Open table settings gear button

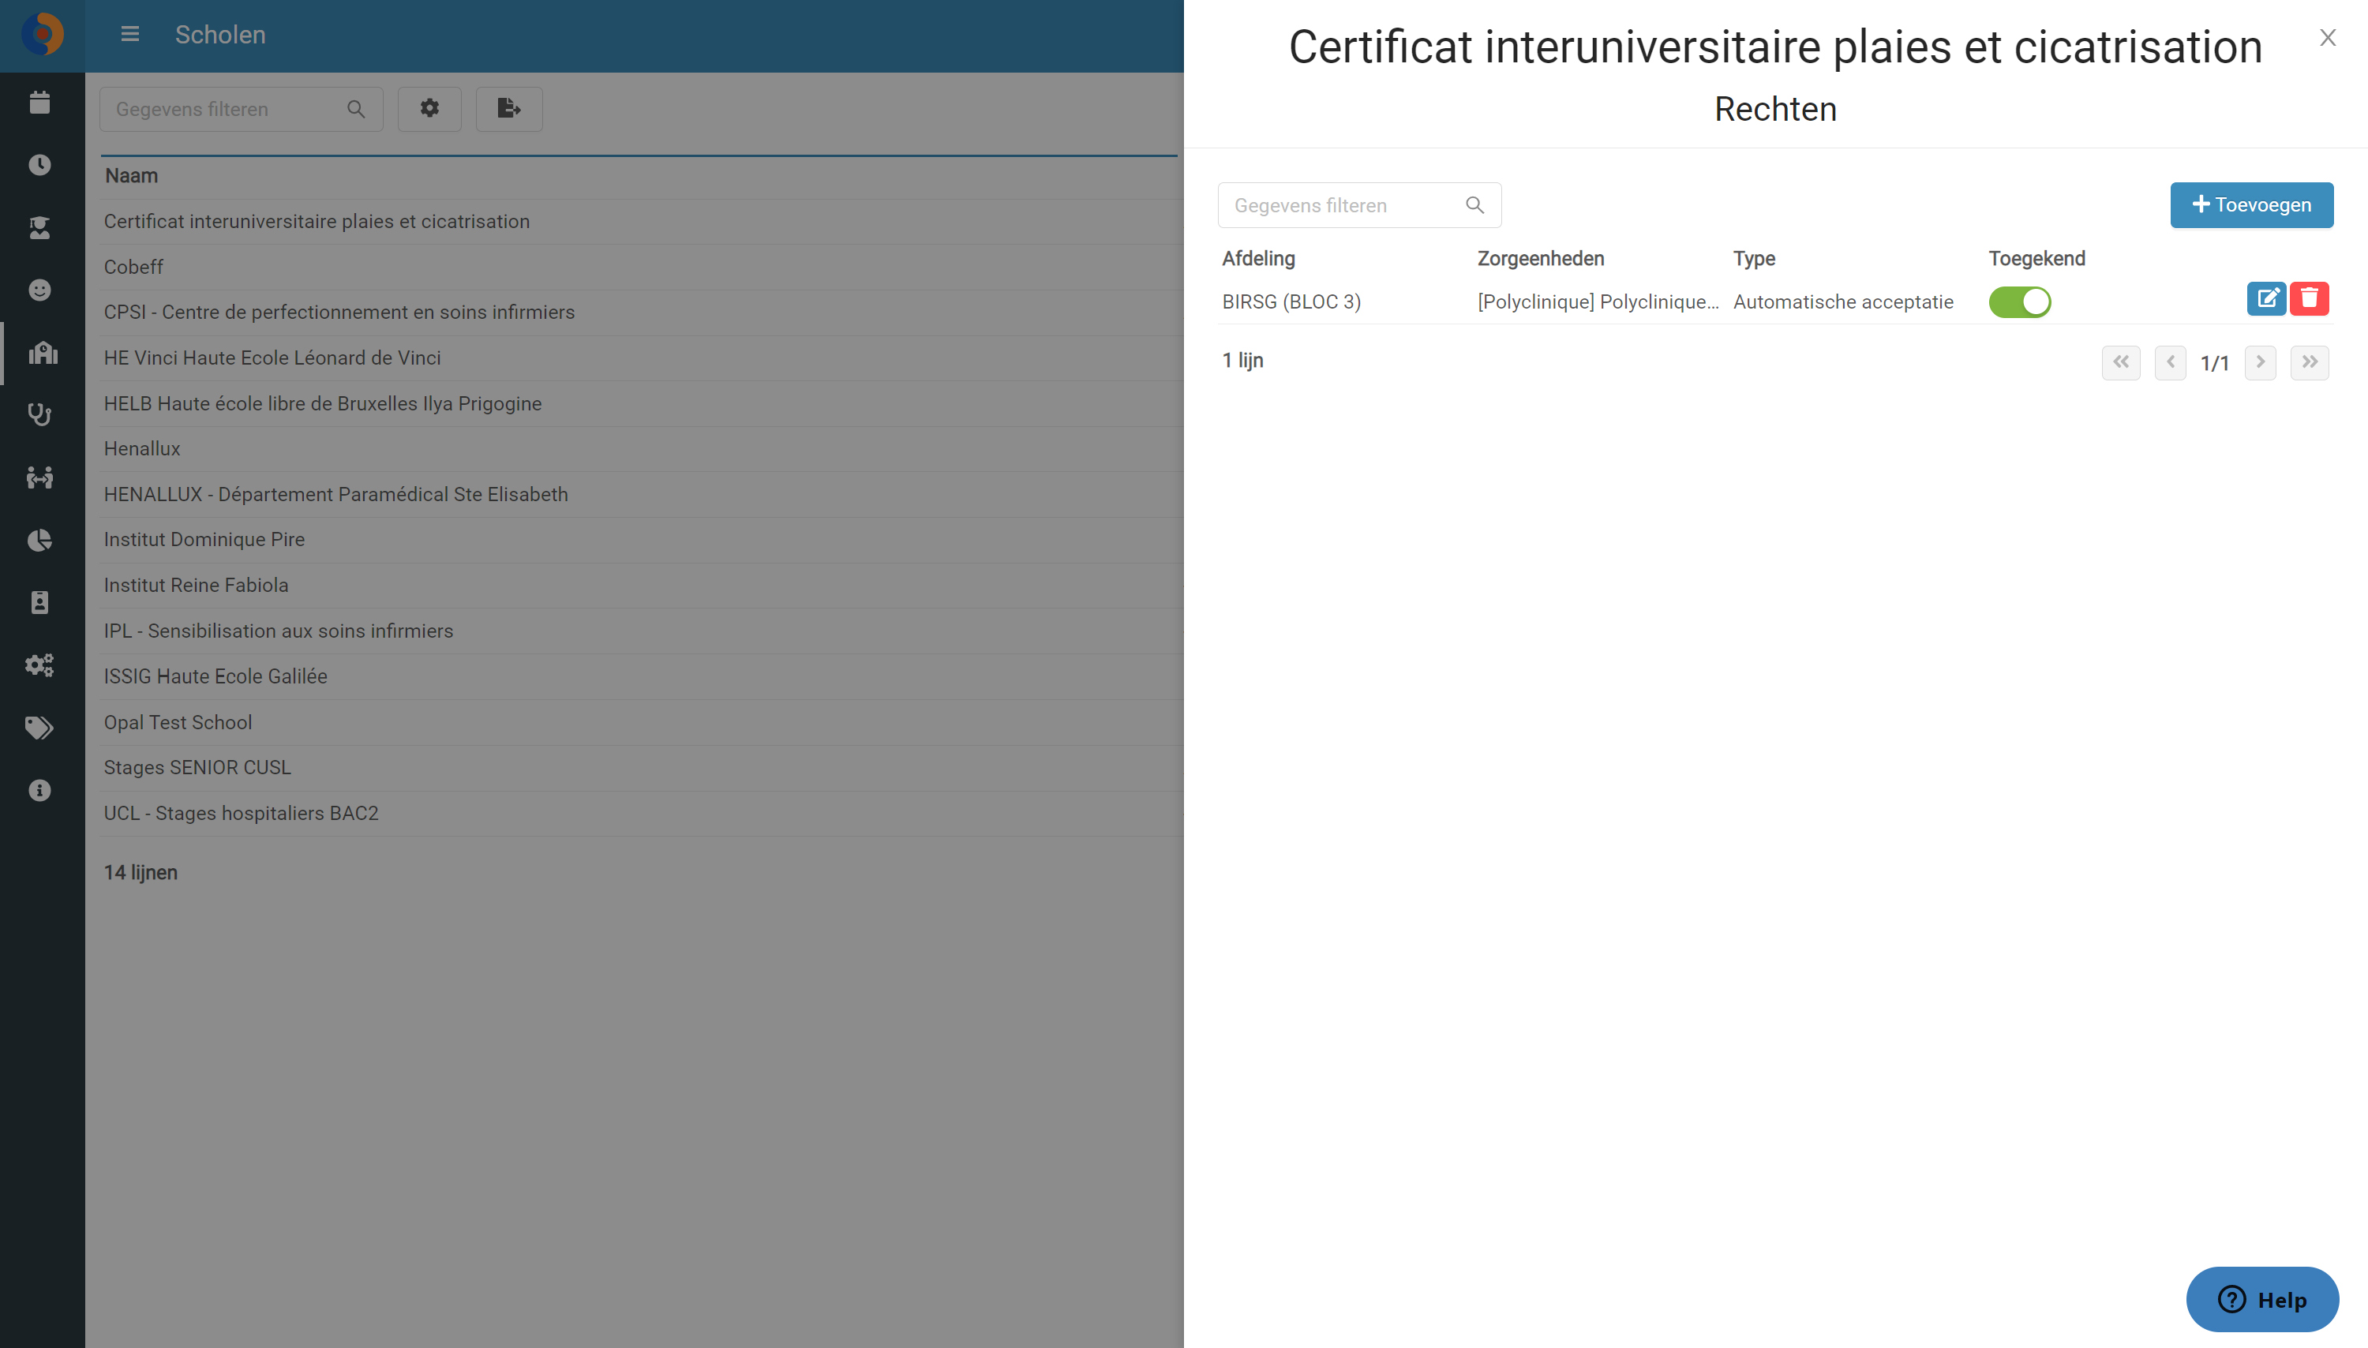point(429,109)
